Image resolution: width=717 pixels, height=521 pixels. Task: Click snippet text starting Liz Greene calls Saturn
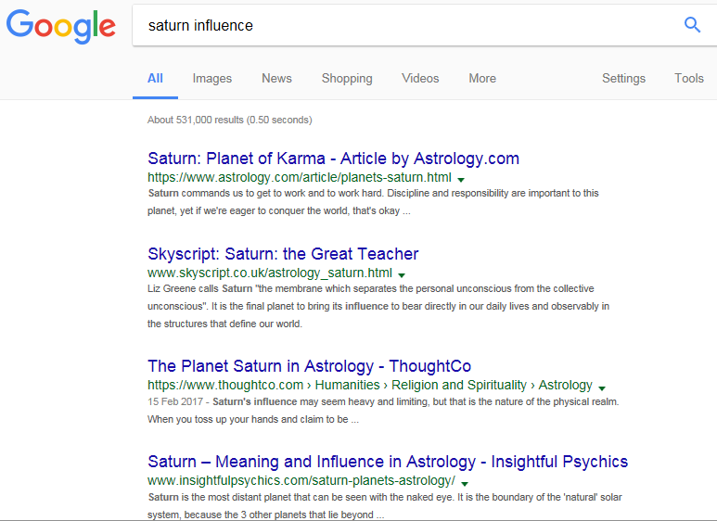378,306
